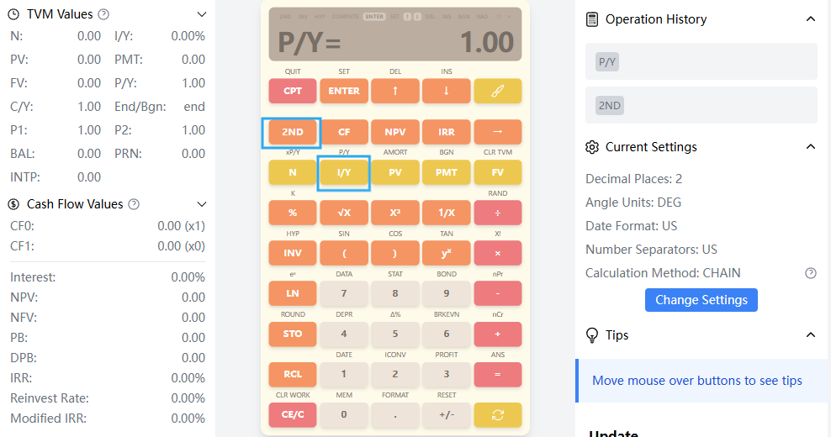Click the help icon next to Calculation Method

pyautogui.click(x=810, y=273)
